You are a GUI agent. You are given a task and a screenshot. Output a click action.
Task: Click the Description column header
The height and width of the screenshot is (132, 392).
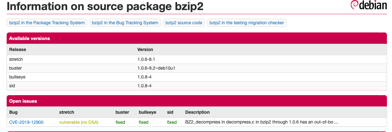click(x=197, y=112)
